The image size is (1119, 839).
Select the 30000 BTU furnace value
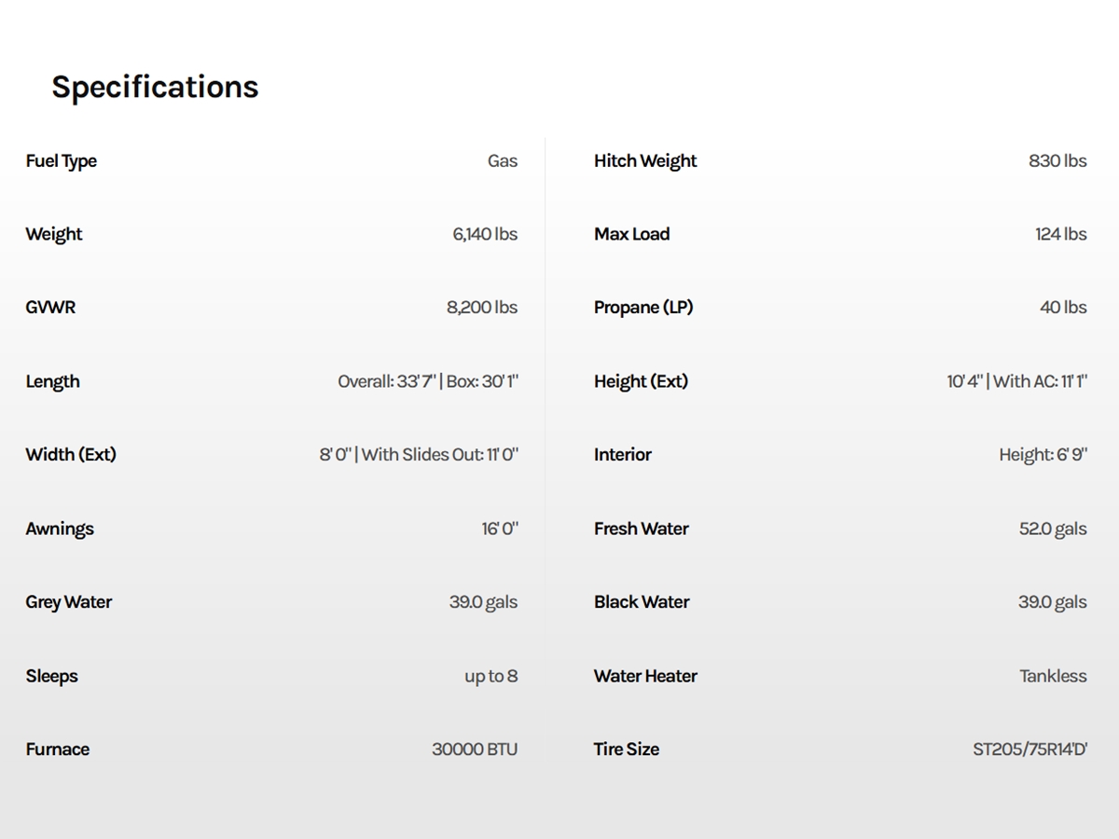[474, 750]
